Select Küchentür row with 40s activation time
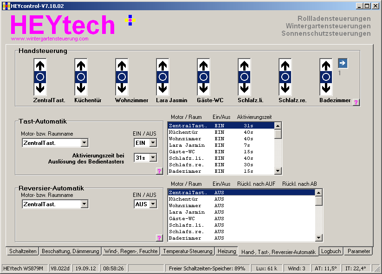 (221, 132)
